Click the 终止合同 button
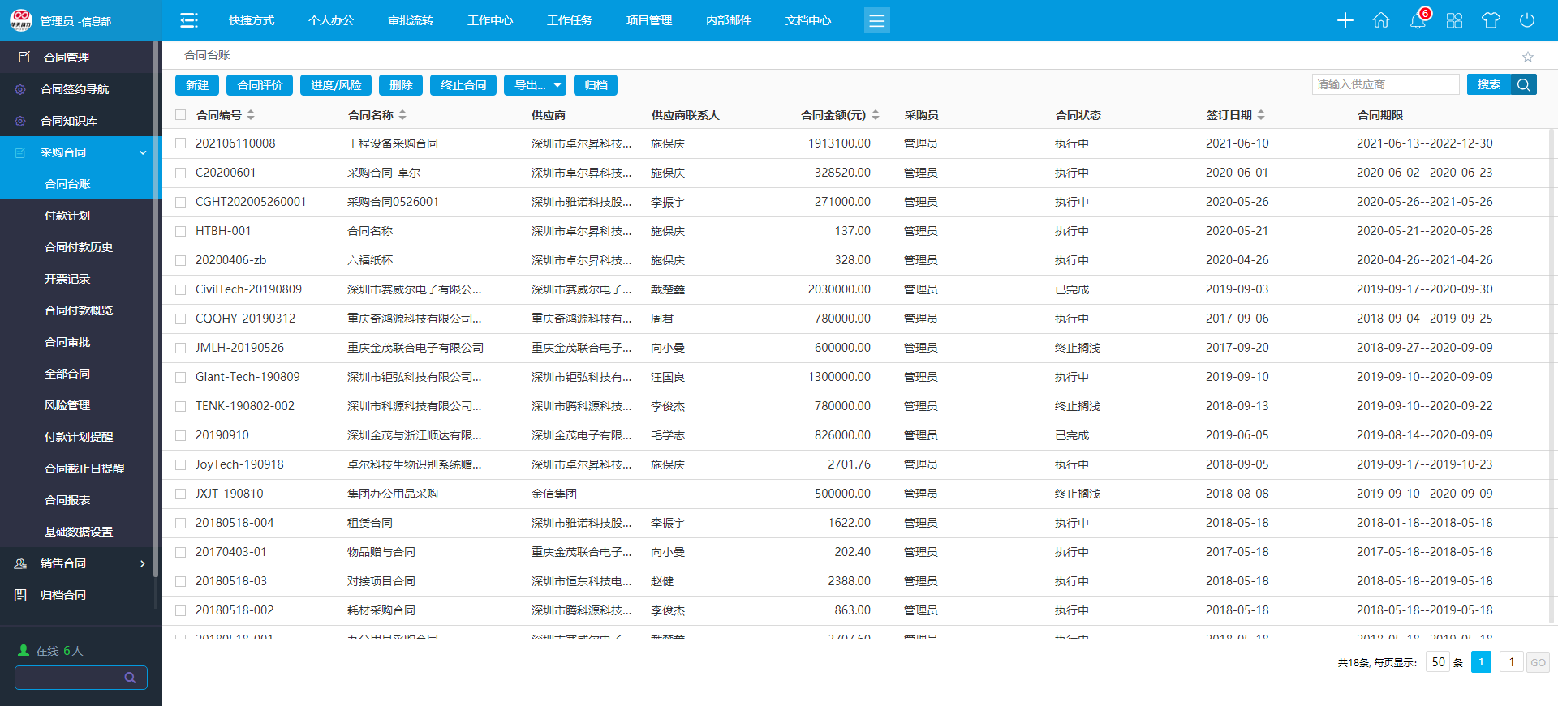Image resolution: width=1558 pixels, height=706 pixels. coord(463,85)
